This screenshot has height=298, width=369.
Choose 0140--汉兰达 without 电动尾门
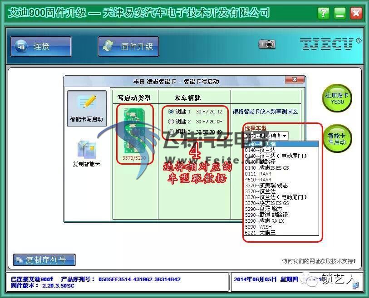click(x=281, y=150)
